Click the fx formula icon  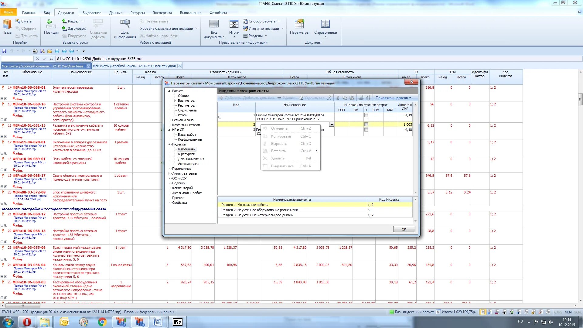click(x=51, y=59)
